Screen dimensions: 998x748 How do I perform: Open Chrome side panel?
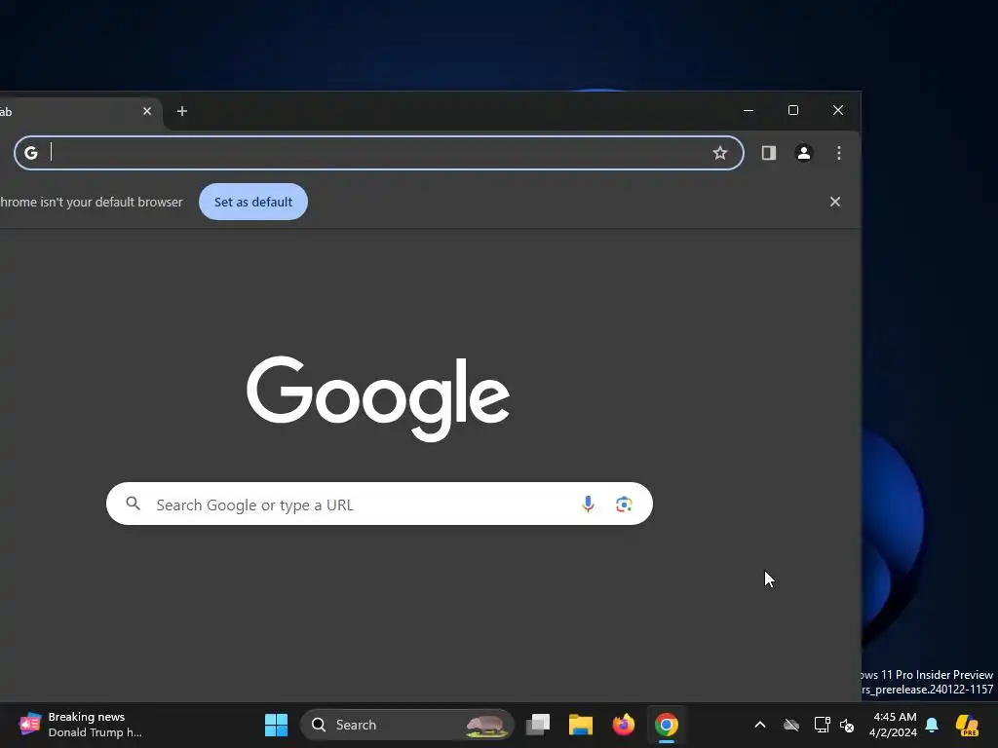(769, 153)
